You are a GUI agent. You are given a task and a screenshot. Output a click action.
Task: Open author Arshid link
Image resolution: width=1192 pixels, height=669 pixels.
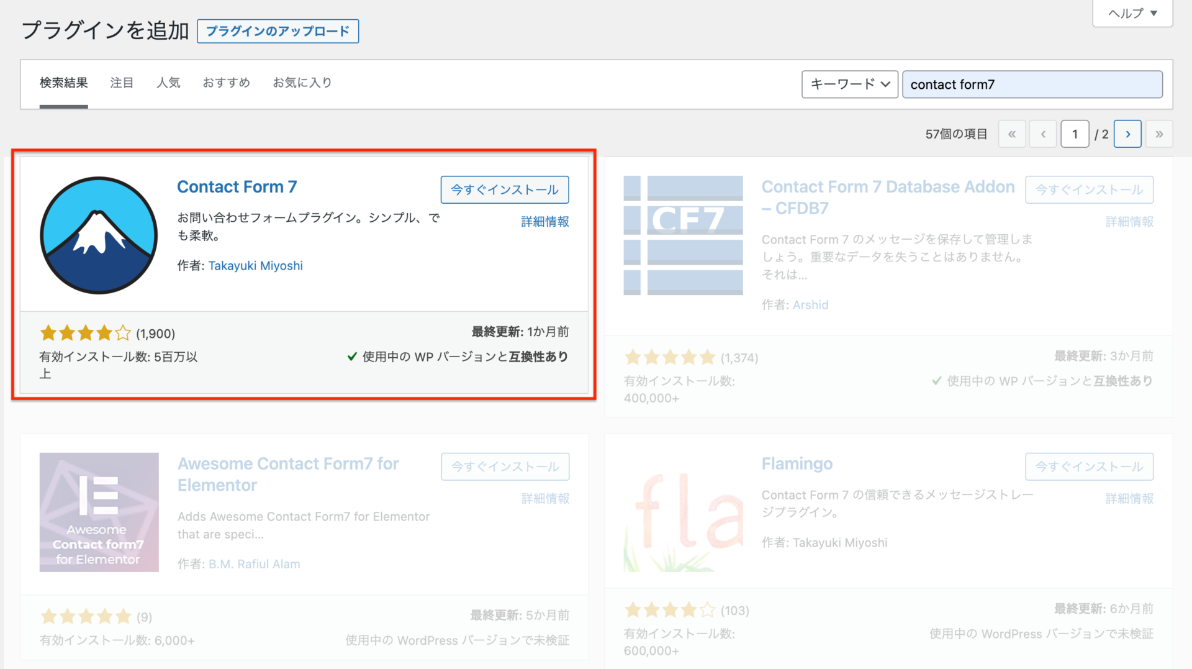(810, 304)
